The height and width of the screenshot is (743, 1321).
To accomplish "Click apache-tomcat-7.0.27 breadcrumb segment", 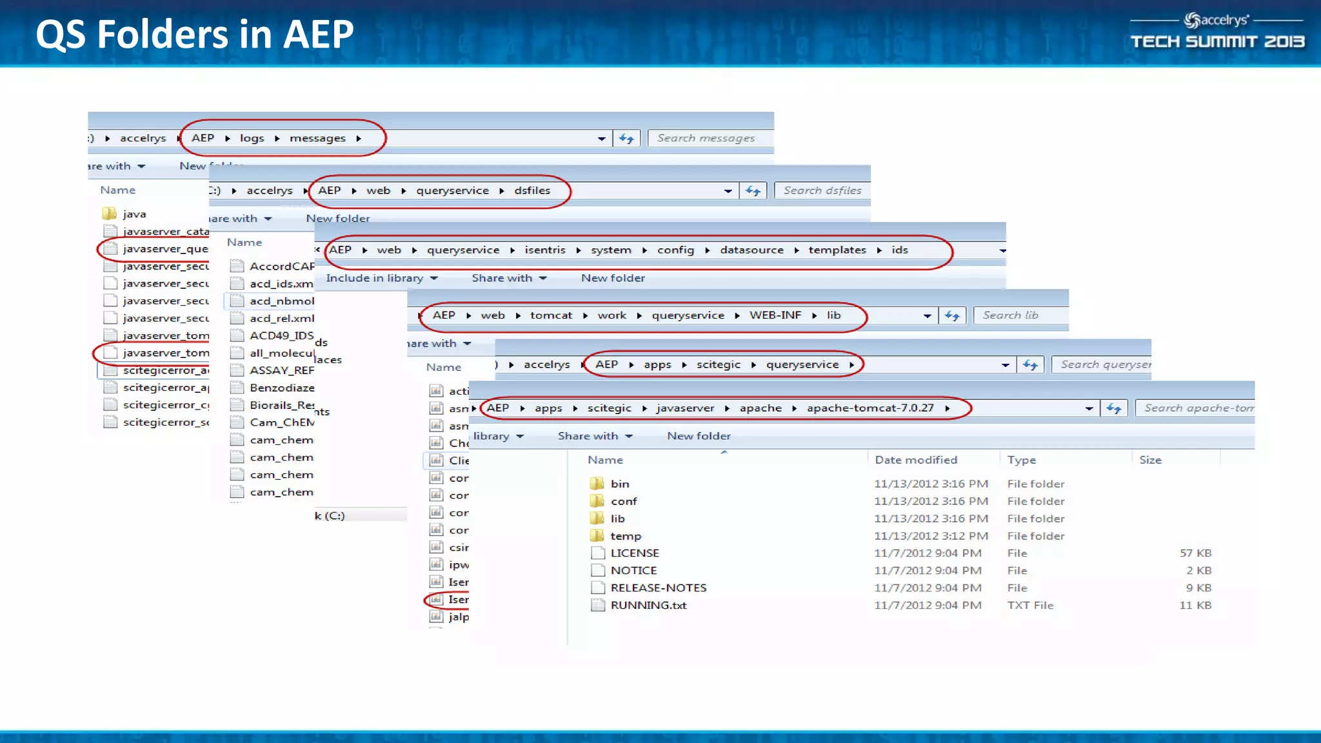I will 869,408.
